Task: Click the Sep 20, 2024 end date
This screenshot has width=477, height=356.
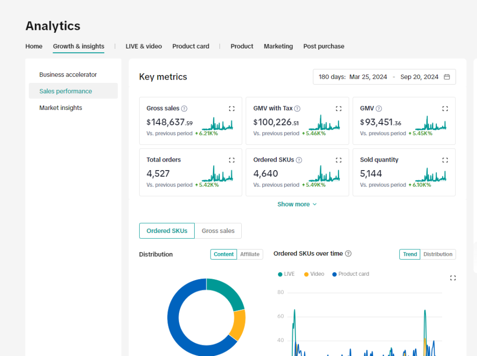Action: click(x=419, y=77)
